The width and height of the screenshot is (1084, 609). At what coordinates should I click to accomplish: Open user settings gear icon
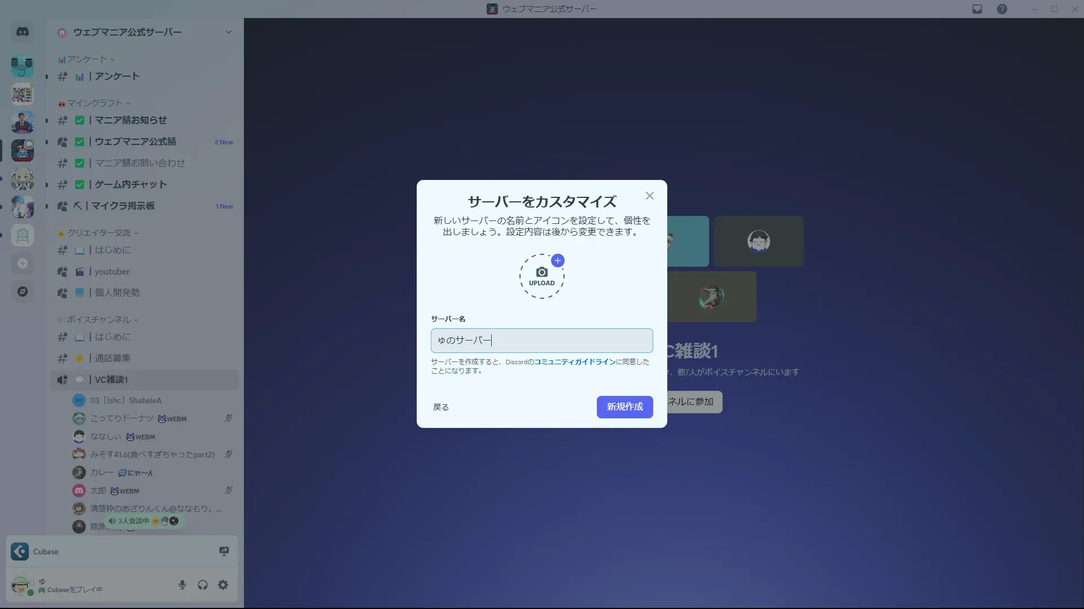[223, 585]
